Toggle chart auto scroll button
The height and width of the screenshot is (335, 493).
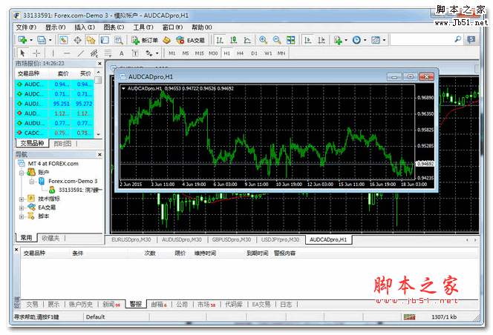click(307, 40)
